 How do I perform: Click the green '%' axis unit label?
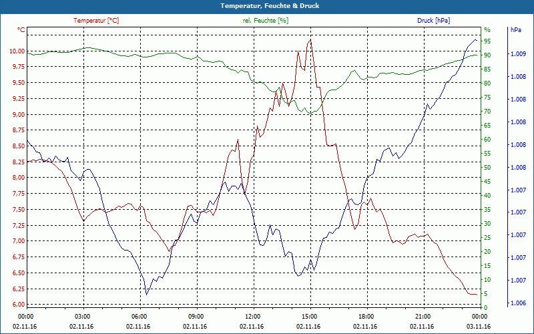(487, 29)
